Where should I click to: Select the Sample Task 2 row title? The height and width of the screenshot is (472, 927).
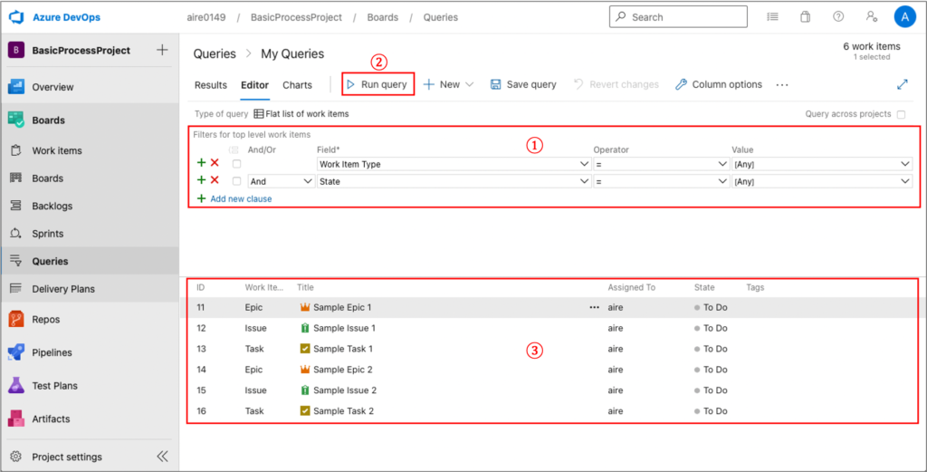pyautogui.click(x=343, y=411)
